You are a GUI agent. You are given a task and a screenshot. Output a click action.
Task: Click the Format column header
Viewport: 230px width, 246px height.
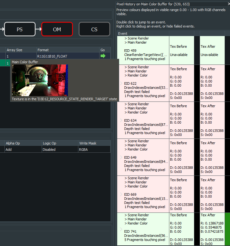click(68, 50)
